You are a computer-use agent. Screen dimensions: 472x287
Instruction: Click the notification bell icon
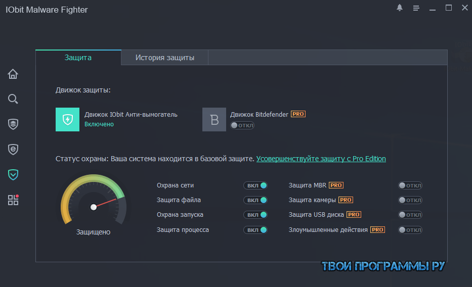[x=400, y=8]
